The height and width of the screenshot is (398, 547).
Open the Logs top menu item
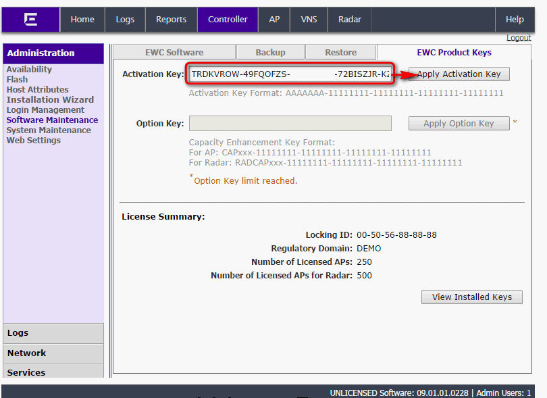(x=125, y=19)
